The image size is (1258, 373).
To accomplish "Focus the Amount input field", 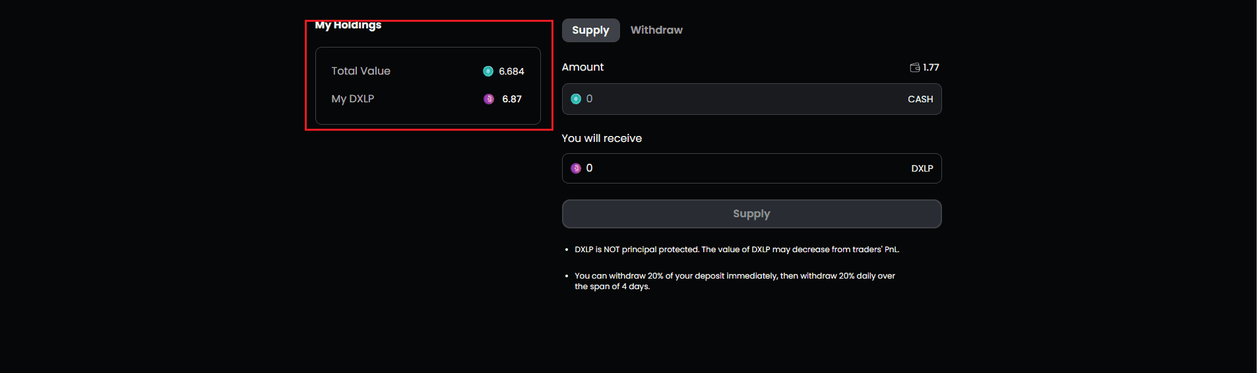I will click(739, 99).
